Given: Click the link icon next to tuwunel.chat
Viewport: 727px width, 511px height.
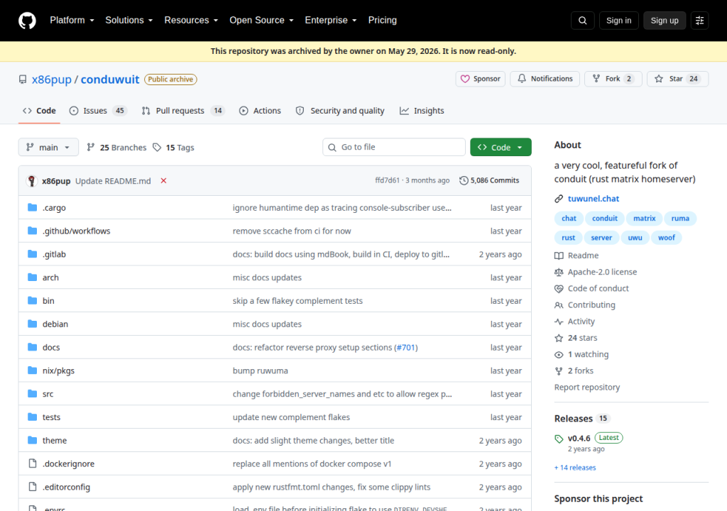Looking at the screenshot, I should coord(559,199).
